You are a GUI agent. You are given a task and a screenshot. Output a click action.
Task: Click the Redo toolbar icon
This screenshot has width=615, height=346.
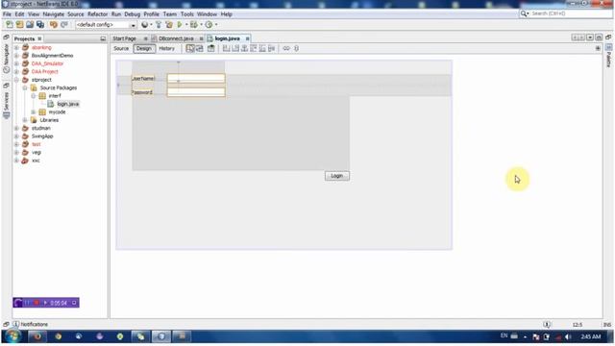(x=64, y=24)
